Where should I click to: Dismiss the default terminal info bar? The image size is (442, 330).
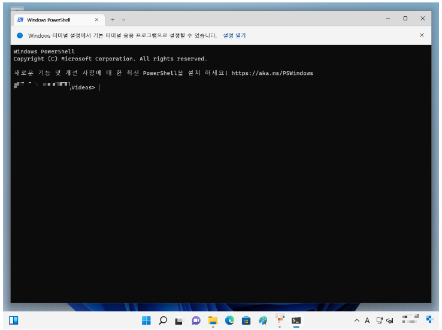pos(422,35)
